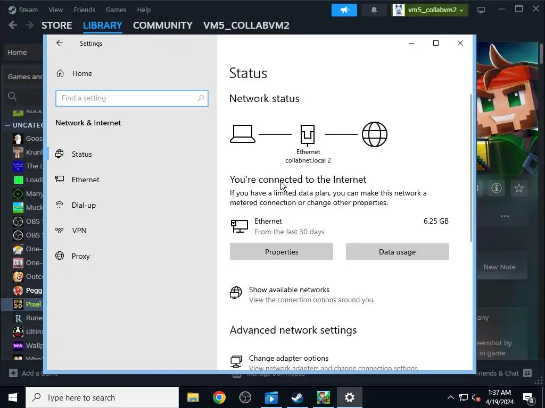Screen dimensions: 545x408
Task: Click the Settings window vertical scrollbar
Action: pyautogui.click(x=471, y=168)
